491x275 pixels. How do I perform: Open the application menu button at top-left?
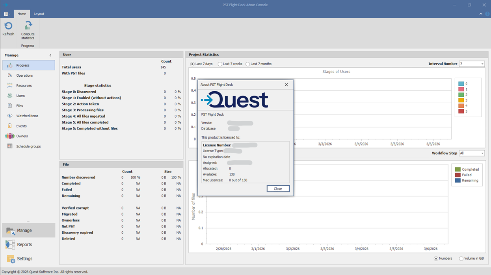(7, 14)
